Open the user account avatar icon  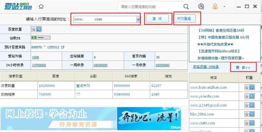215,7
